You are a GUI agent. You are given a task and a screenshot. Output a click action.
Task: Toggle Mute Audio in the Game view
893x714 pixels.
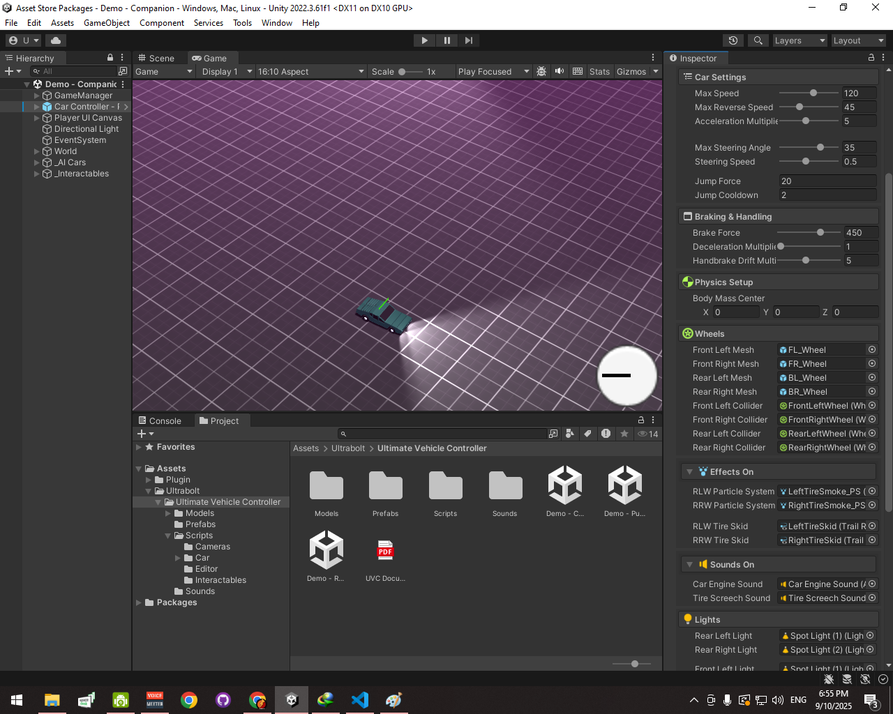click(560, 71)
